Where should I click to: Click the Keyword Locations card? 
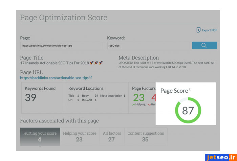click(x=96, y=97)
